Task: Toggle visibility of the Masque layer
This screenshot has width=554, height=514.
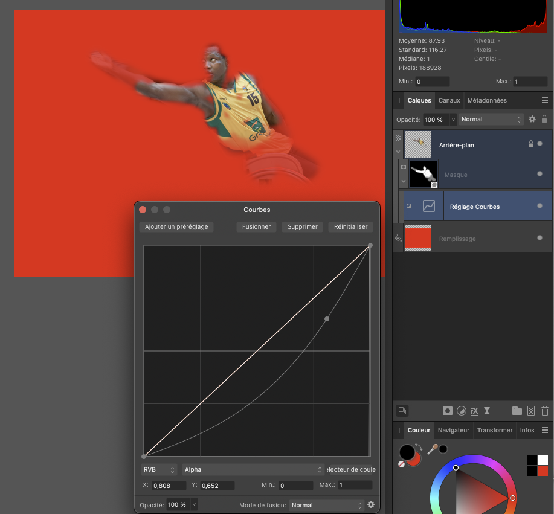Action: (x=540, y=174)
